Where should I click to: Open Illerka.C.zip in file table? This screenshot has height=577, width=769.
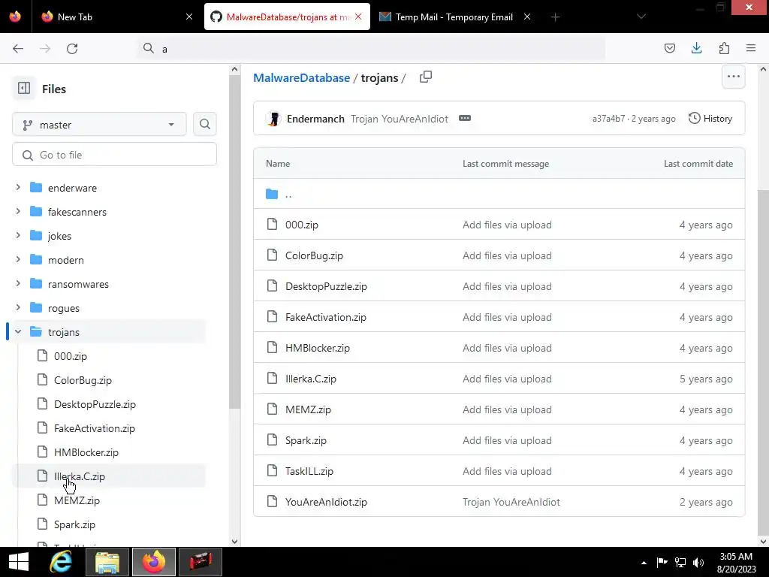(311, 379)
